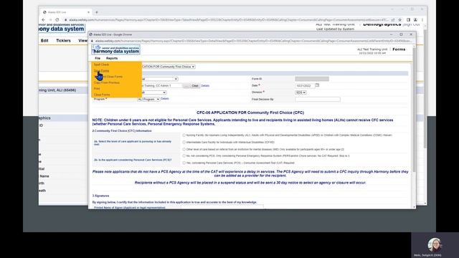Viewport: 459px width, 258px height.
Task: Choose Copy From Previous menu entry
Action: point(107,83)
